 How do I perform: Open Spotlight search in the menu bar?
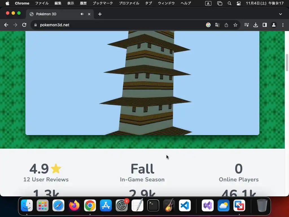click(x=229, y=3)
